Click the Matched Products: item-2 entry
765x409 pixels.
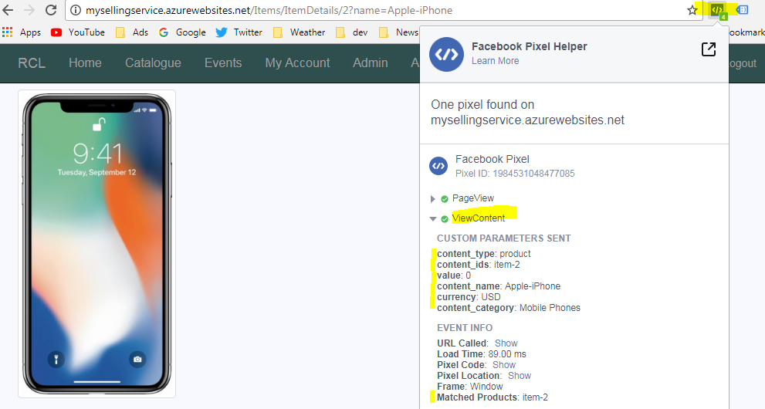pyautogui.click(x=493, y=397)
